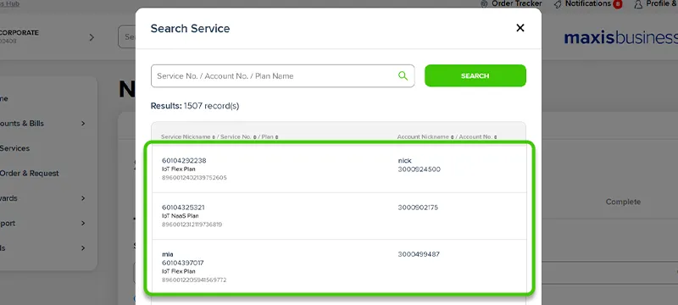Image resolution: width=678 pixels, height=305 pixels.
Task: Click the Notifications bell icon
Action: click(558, 4)
